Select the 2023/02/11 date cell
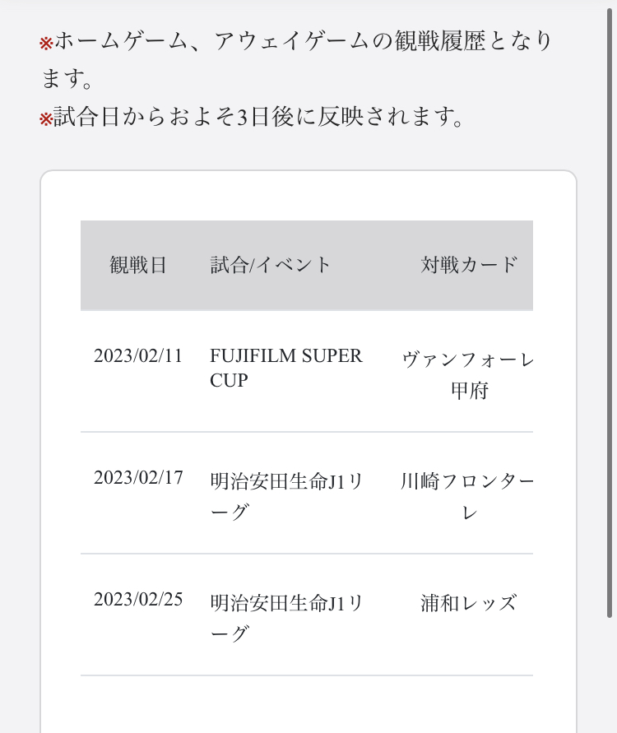 tap(138, 356)
